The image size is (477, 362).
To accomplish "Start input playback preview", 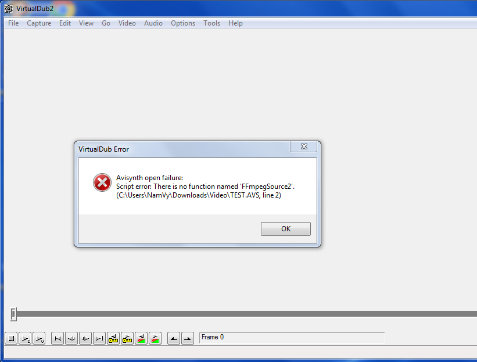I will [25, 338].
